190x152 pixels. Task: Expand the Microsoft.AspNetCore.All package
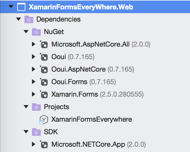34,44
